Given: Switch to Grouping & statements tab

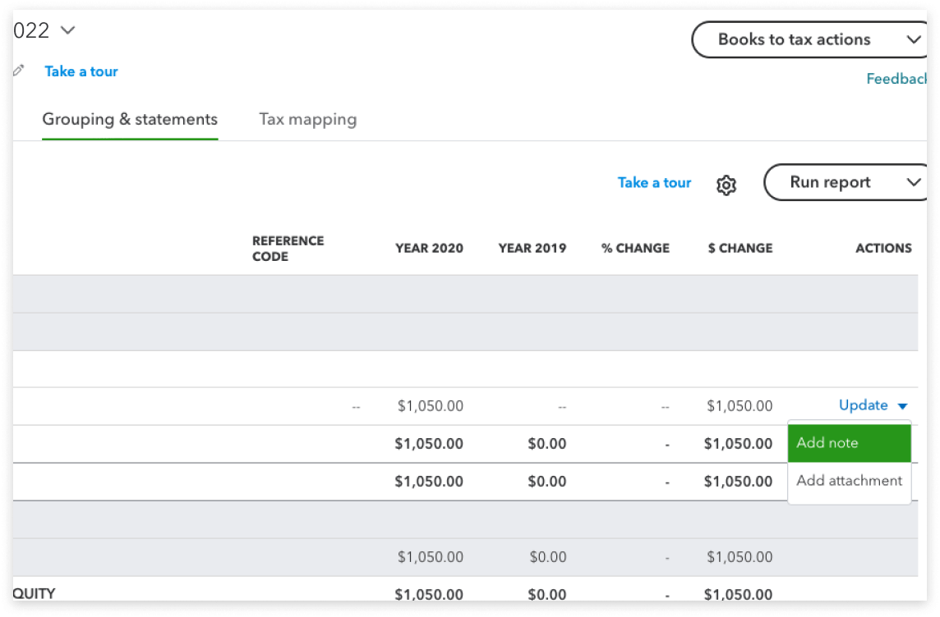Looking at the screenshot, I should point(130,119).
